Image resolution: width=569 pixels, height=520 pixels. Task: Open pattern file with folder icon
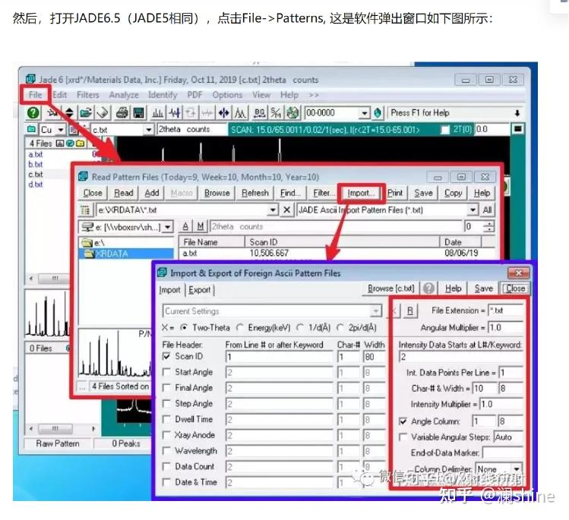point(86,113)
